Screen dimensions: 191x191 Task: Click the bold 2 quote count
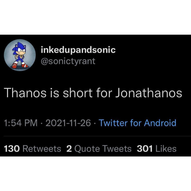click(69, 149)
